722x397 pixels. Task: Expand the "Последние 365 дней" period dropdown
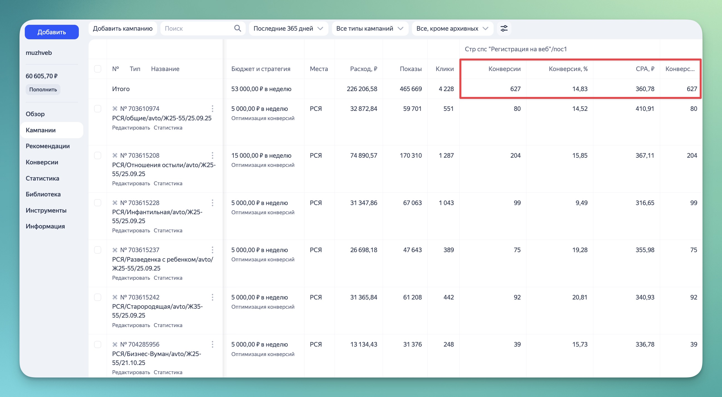click(288, 28)
